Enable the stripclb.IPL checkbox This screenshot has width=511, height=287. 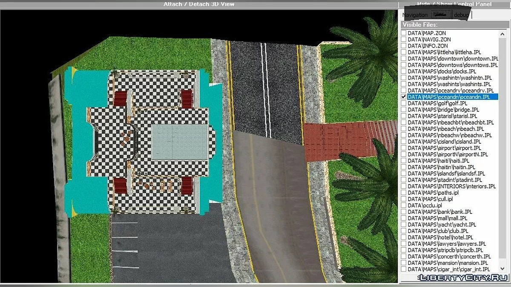403,250
